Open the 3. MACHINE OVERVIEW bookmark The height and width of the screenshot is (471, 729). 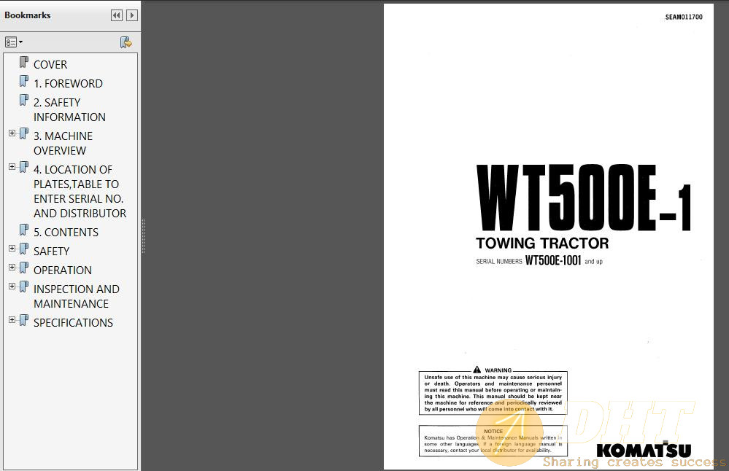63,143
